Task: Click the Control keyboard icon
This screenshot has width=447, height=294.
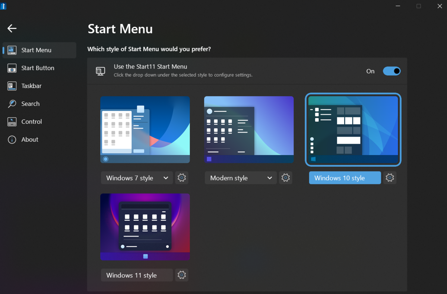Action: [12, 122]
